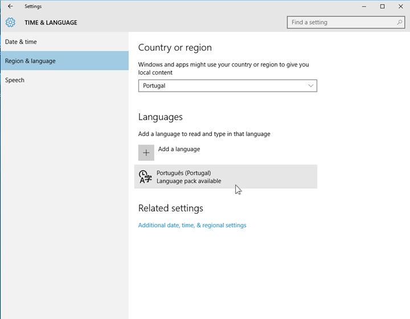This screenshot has height=319, width=410.
Task: Click the Languages heading
Action: (x=160, y=117)
